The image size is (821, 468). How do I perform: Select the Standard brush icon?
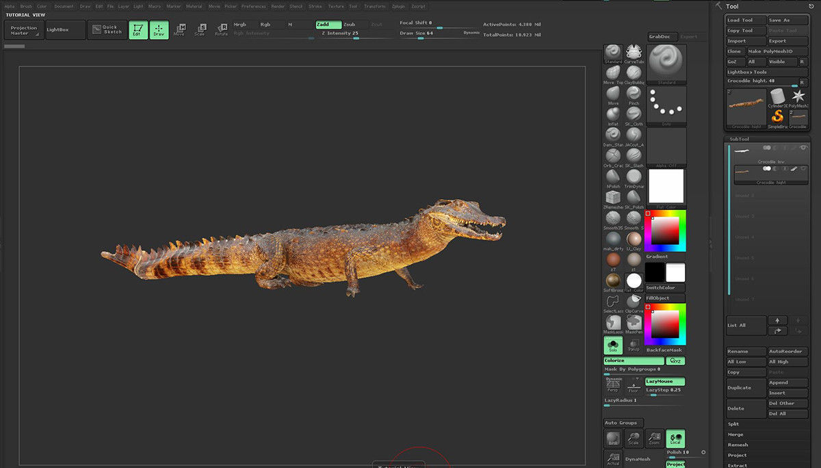click(x=613, y=52)
